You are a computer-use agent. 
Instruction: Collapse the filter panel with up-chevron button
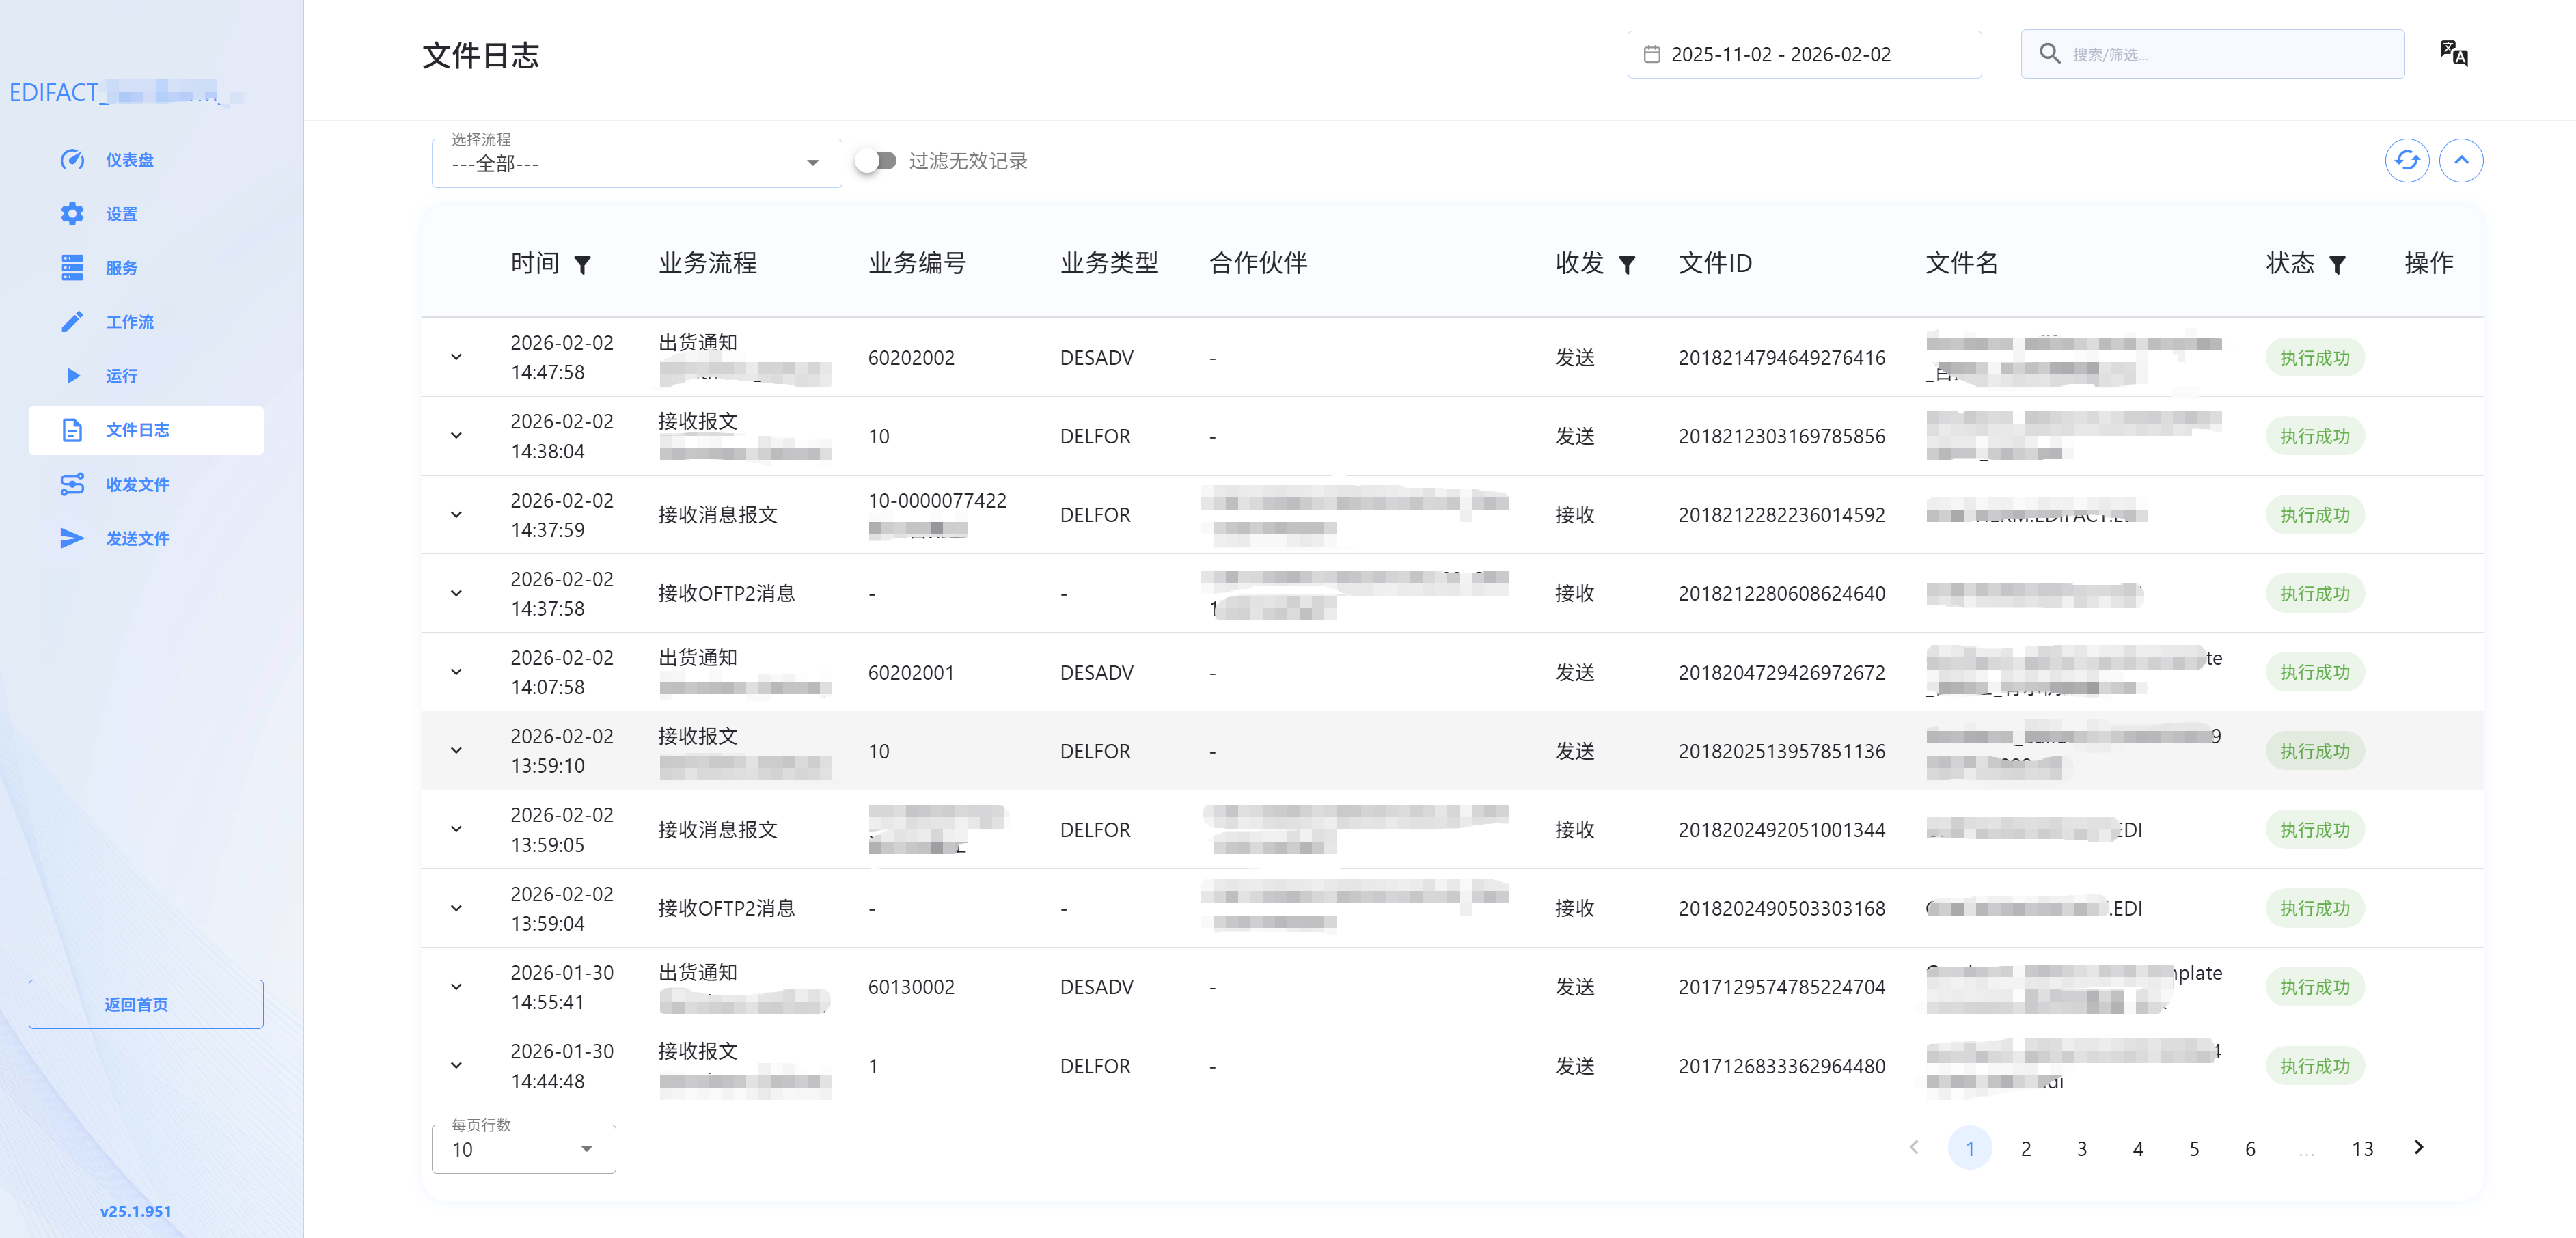[x=2461, y=160]
